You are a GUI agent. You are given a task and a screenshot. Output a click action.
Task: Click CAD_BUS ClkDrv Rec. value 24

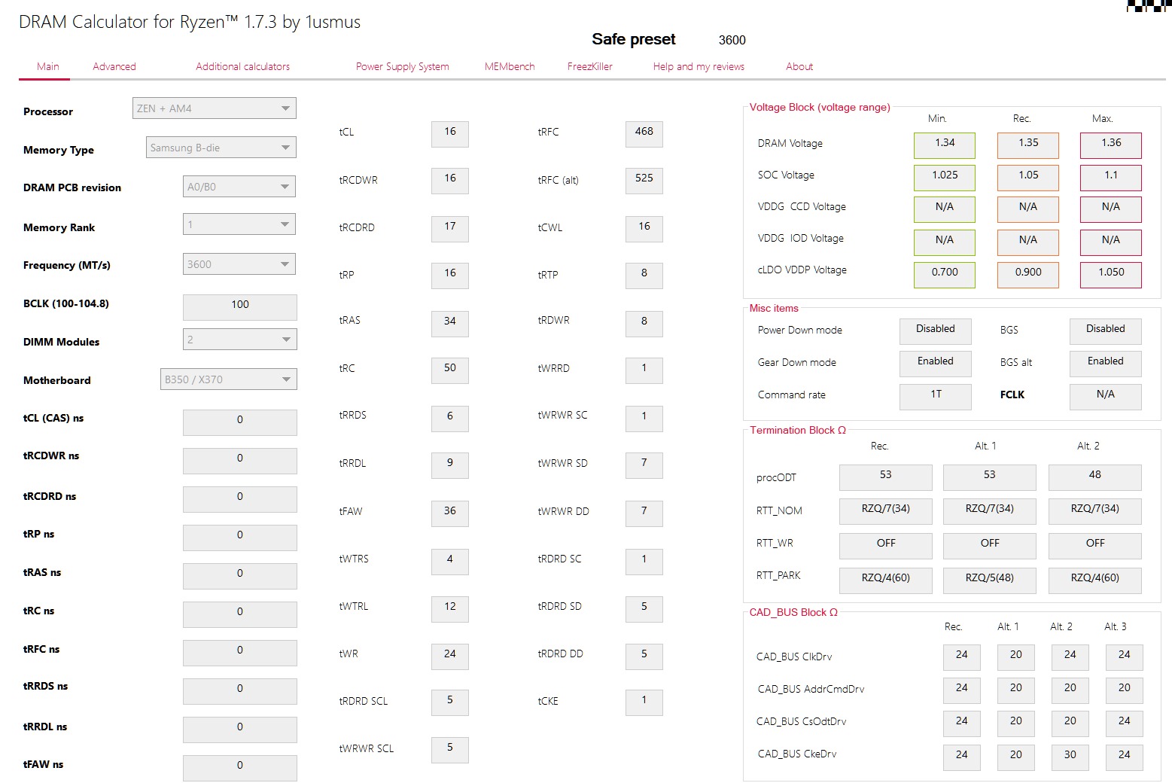(x=962, y=657)
